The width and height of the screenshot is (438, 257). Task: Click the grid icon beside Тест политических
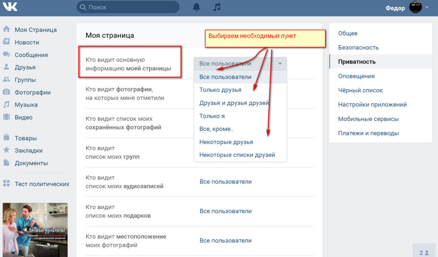tap(6, 183)
